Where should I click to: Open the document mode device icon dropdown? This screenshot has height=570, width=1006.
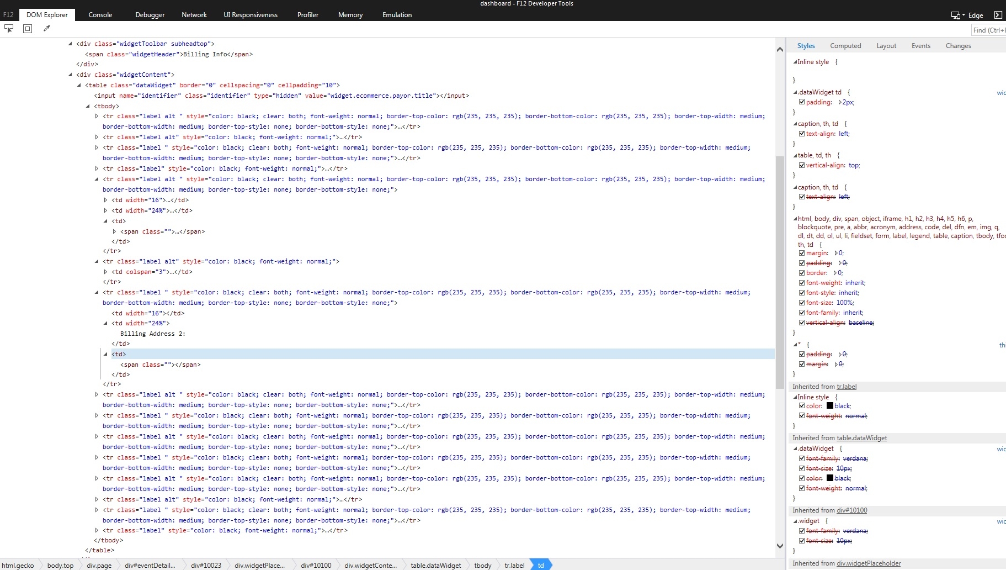[957, 15]
